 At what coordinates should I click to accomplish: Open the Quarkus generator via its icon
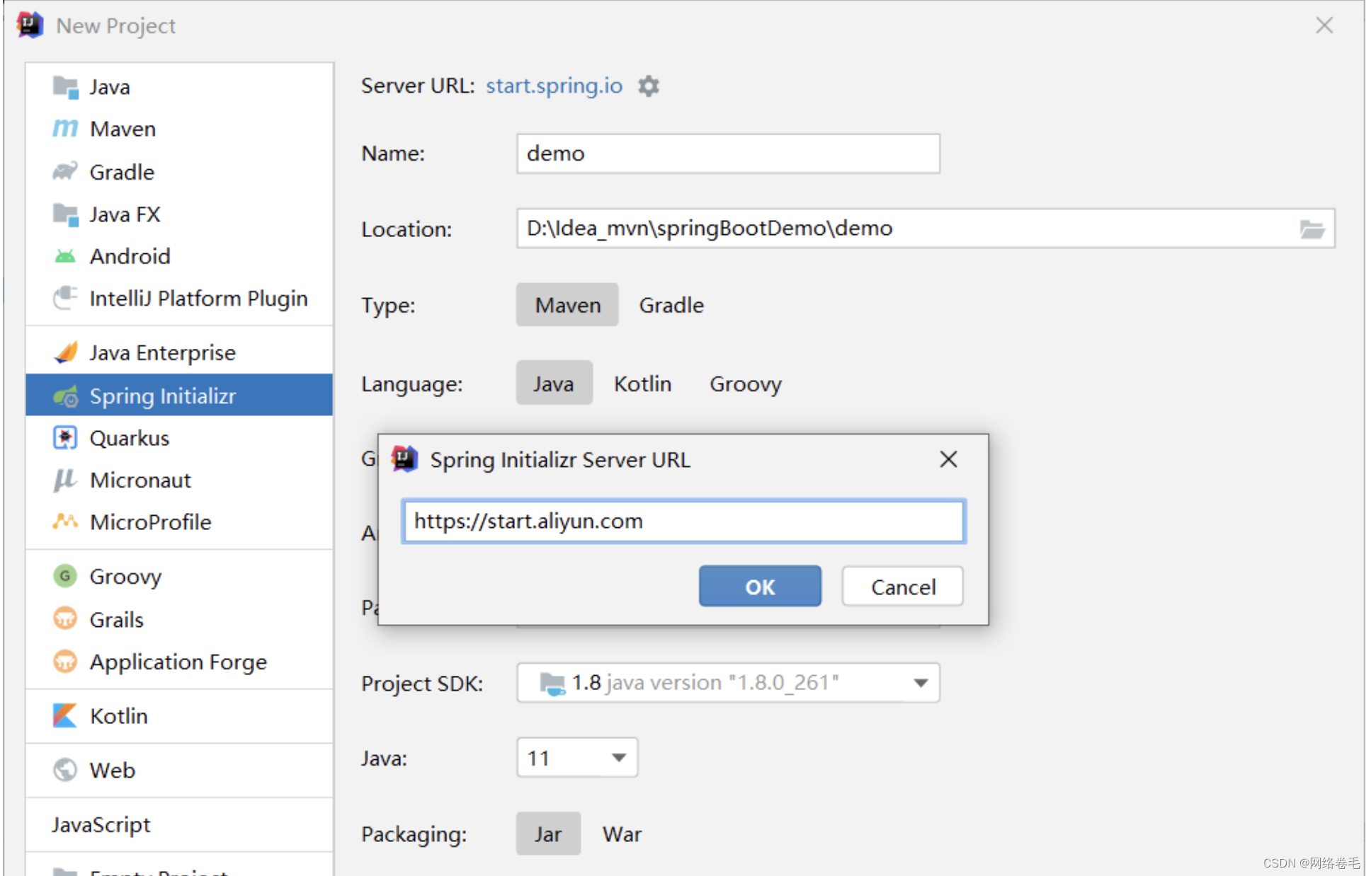pos(64,437)
